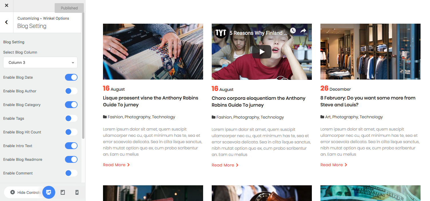Play the YouTube video in second post
This screenshot has height=201, width=430.
[262, 52]
